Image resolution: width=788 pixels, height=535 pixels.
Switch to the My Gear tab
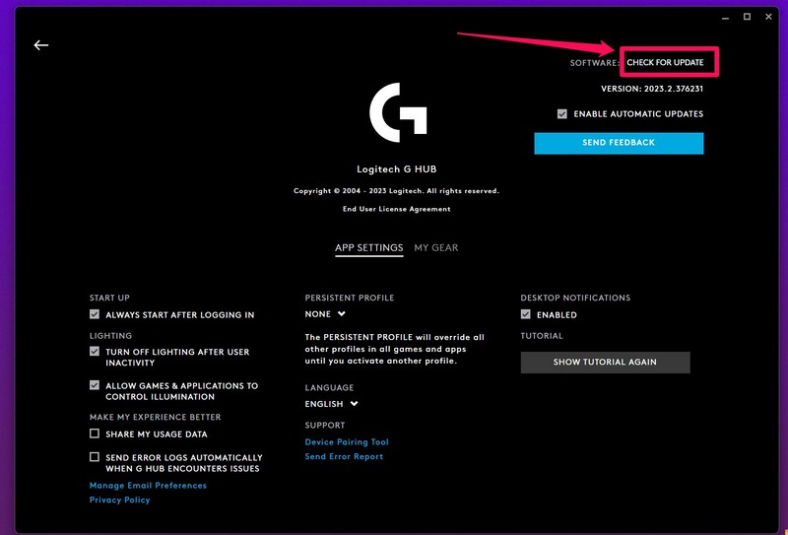(x=435, y=248)
